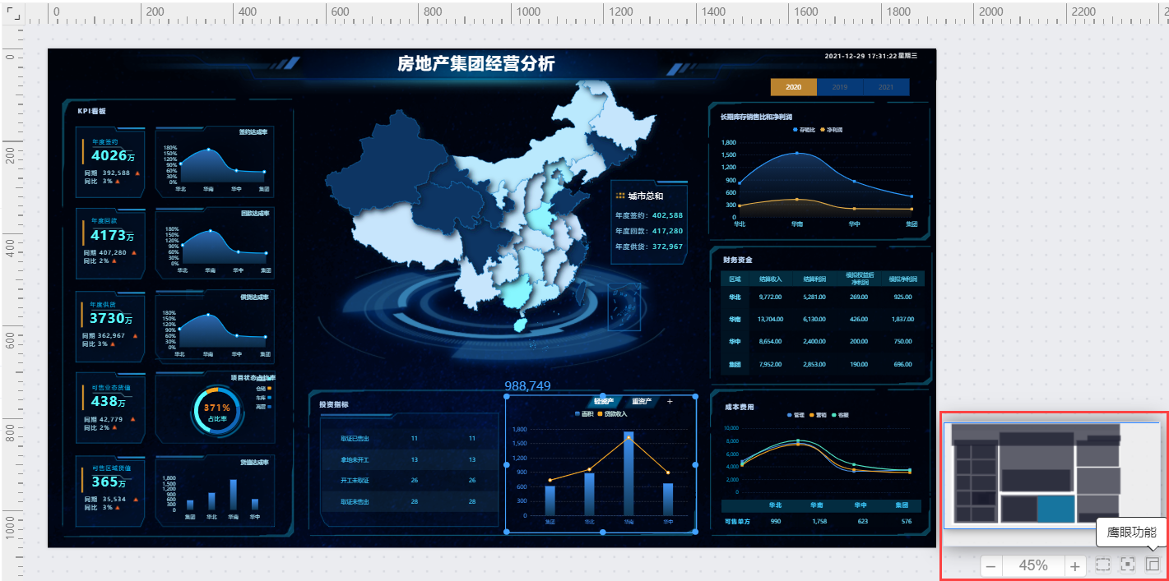This screenshot has width=1169, height=581.
Task: Click the 鹰眼功能 tooltip label
Action: [x=1131, y=532]
